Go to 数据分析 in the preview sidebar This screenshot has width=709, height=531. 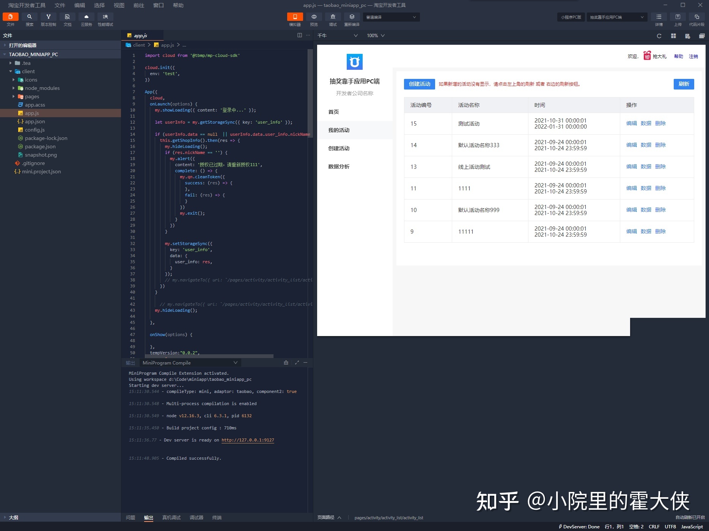point(339,167)
